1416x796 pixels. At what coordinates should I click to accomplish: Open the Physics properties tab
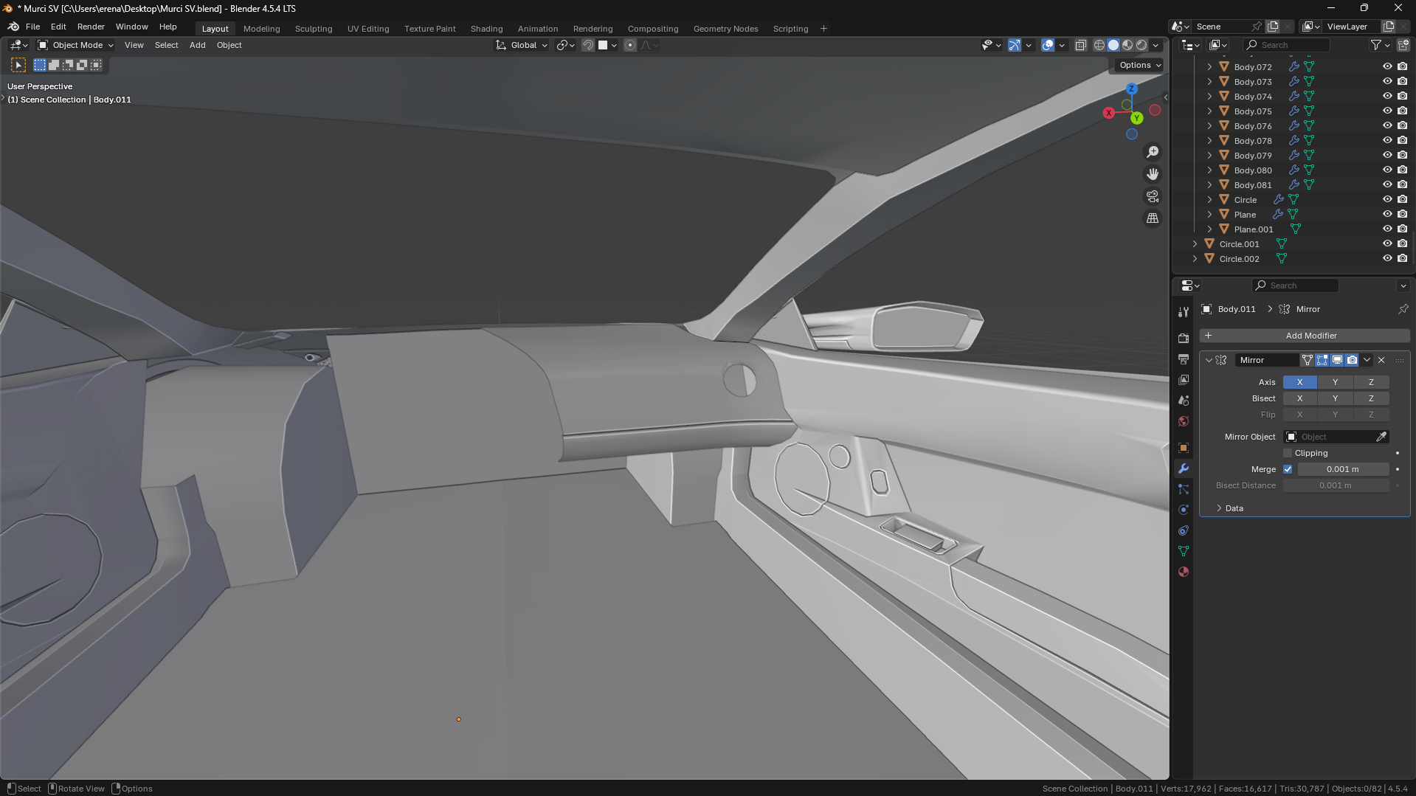point(1184,510)
